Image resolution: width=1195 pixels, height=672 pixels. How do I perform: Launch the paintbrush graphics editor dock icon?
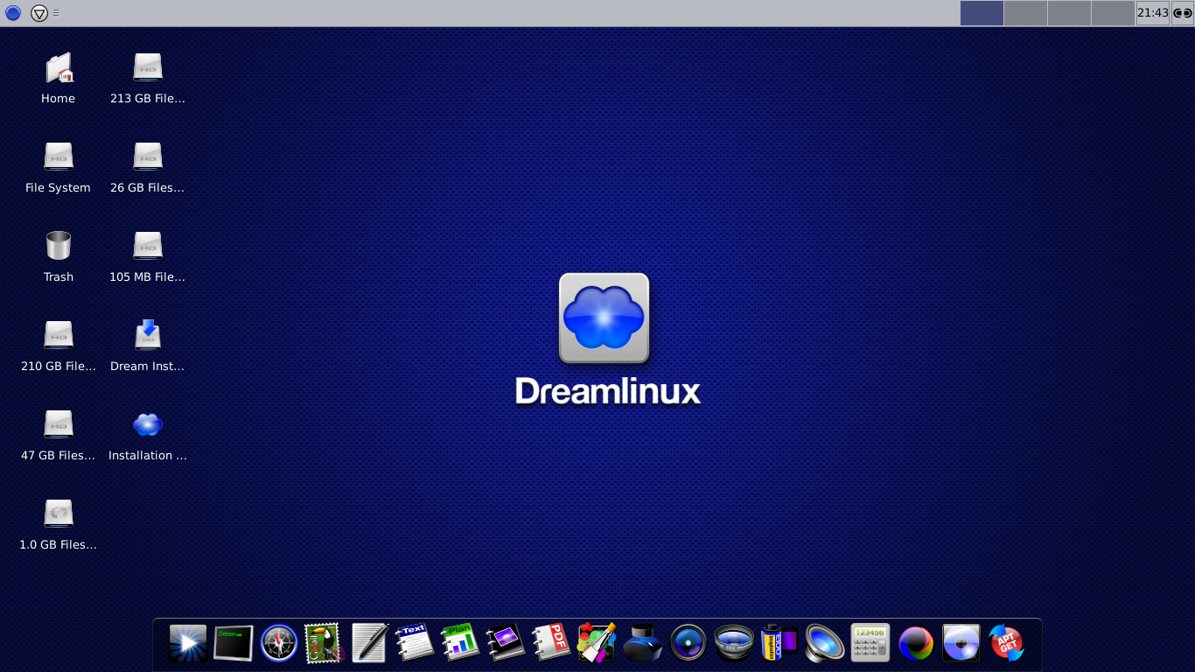click(x=597, y=643)
